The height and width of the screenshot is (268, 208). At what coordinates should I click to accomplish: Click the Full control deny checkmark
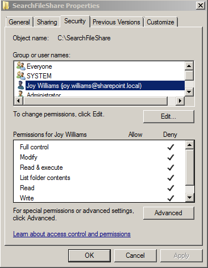[x=170, y=147]
